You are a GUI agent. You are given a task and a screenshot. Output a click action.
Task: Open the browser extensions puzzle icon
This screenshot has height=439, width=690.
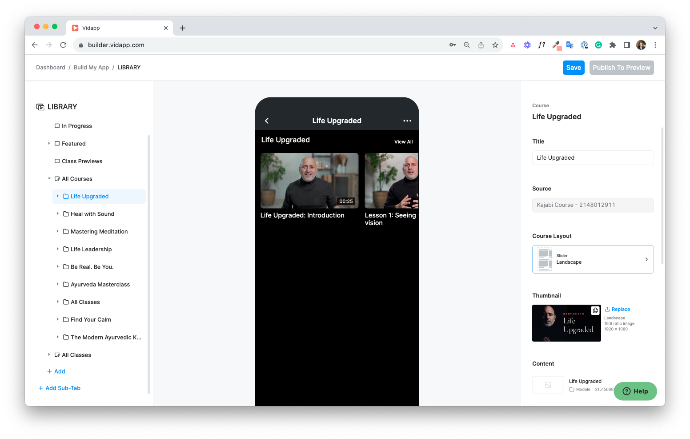(x=612, y=45)
